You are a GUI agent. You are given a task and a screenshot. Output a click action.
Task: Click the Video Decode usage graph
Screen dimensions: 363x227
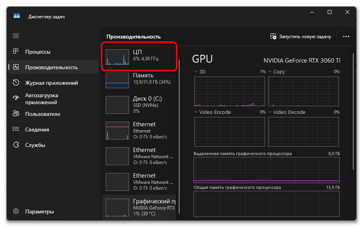[x=304, y=131]
